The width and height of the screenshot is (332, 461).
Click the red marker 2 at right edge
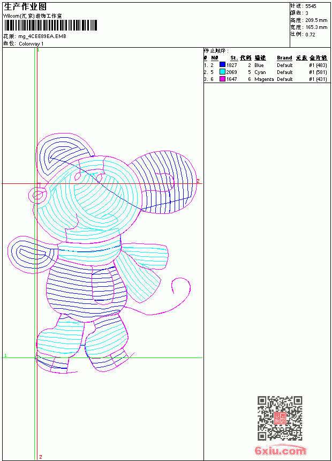[x=198, y=181]
